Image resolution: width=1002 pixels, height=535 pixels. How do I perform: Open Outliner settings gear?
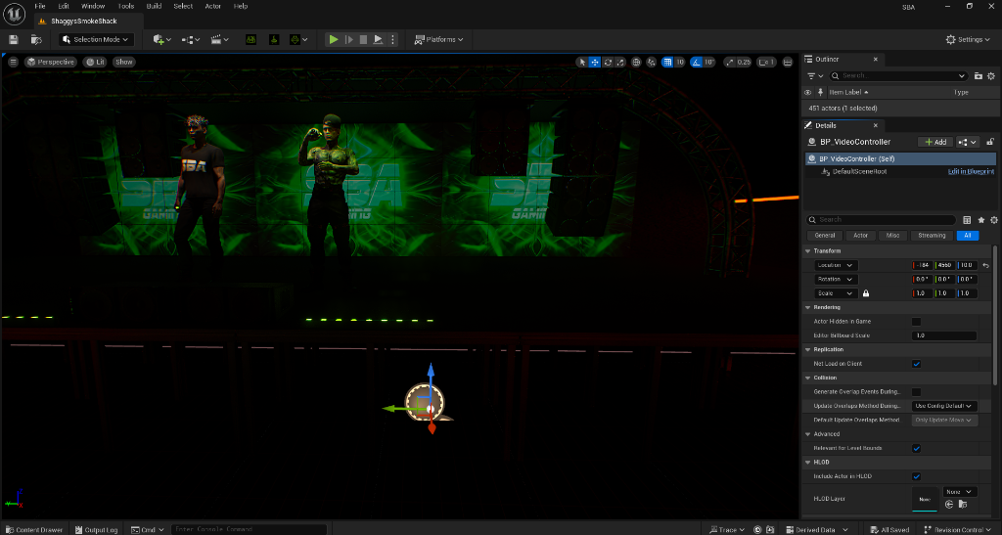(x=991, y=76)
